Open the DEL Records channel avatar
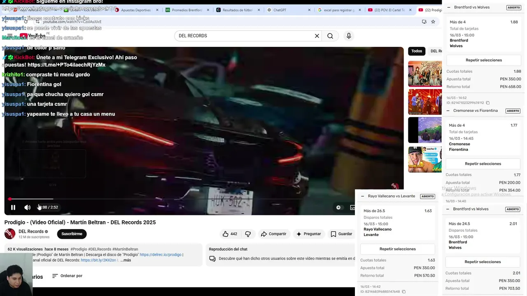The image size is (527, 296). click(x=10, y=234)
